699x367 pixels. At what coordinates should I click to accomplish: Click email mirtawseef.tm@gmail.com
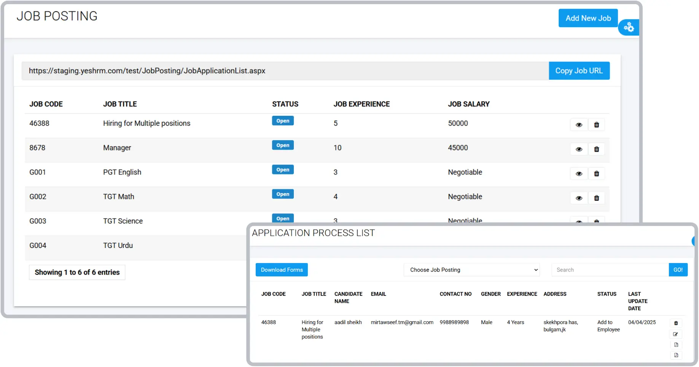click(402, 322)
